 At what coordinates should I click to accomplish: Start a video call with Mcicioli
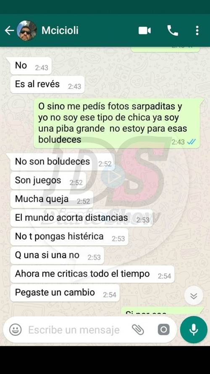point(145,31)
